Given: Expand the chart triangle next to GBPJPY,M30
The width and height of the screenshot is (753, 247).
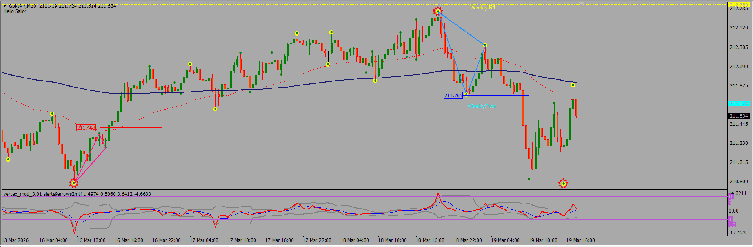Looking at the screenshot, I should point(5,6).
